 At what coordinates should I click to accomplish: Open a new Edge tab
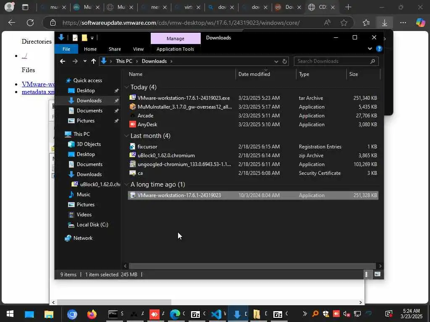(x=348, y=7)
